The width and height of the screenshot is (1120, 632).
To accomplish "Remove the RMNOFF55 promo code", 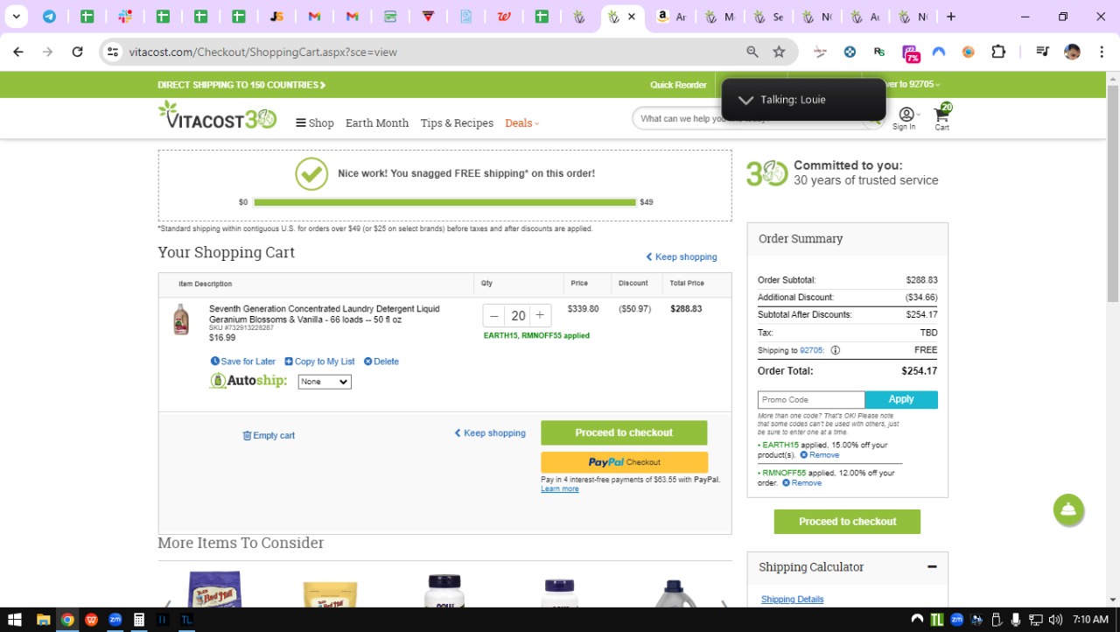I will (802, 483).
